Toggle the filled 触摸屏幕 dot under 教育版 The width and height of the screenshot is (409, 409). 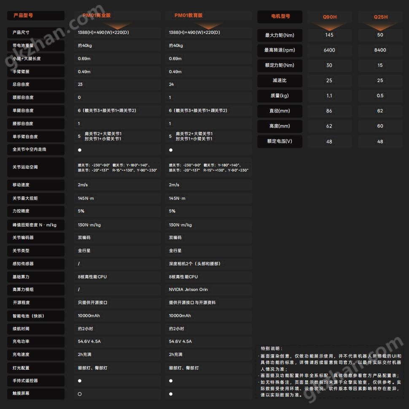tap(171, 394)
